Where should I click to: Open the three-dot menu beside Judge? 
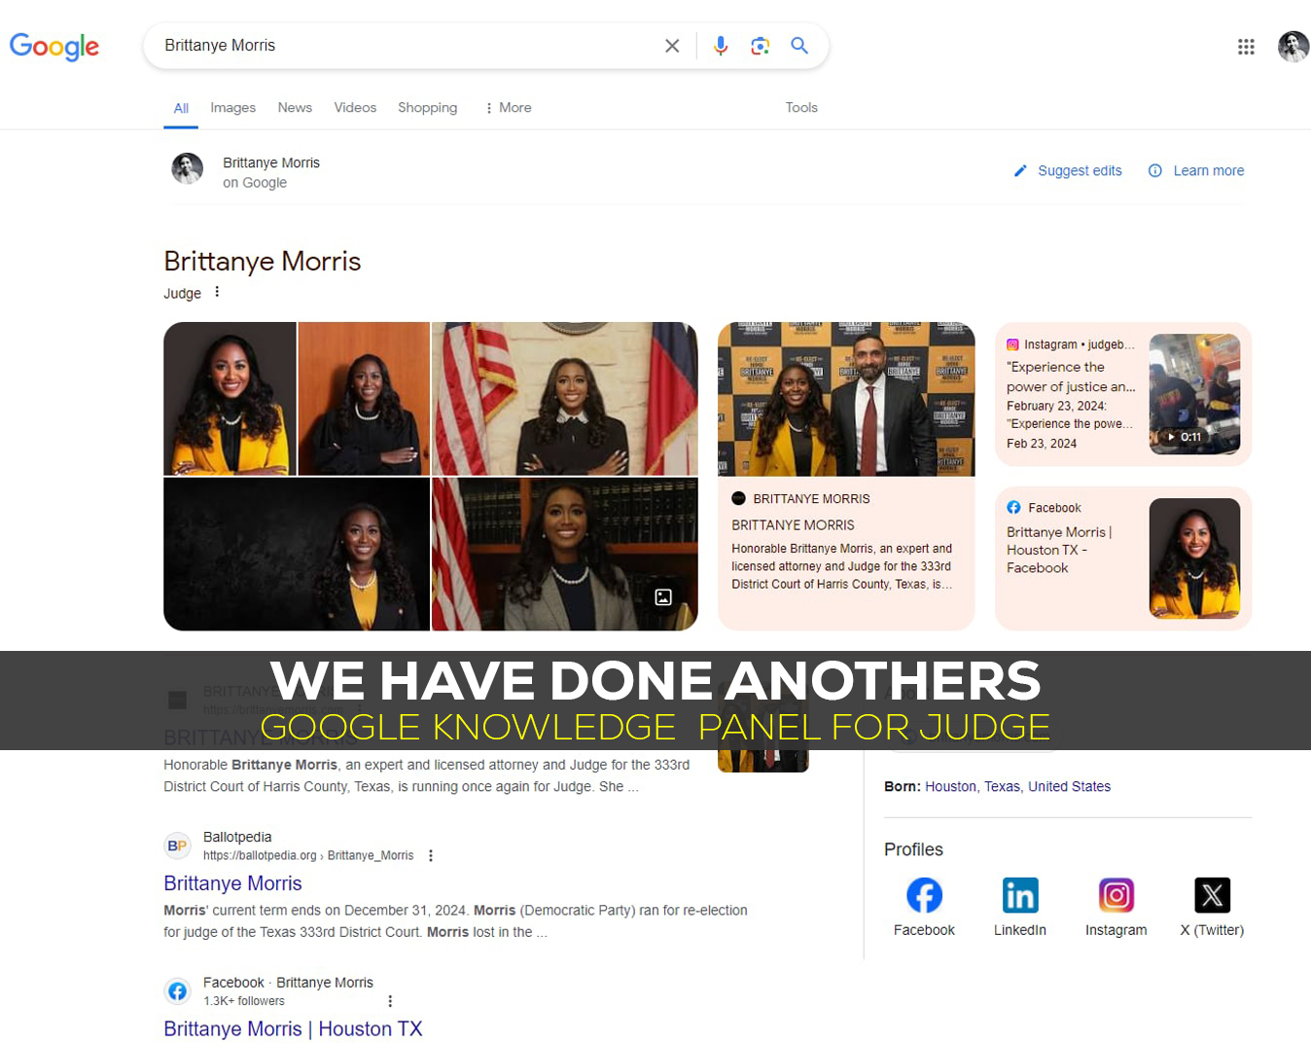217,292
